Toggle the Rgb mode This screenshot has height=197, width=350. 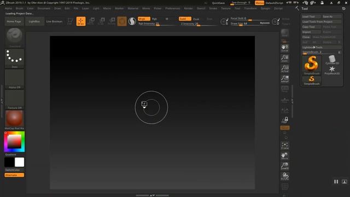pyautogui.click(x=154, y=19)
